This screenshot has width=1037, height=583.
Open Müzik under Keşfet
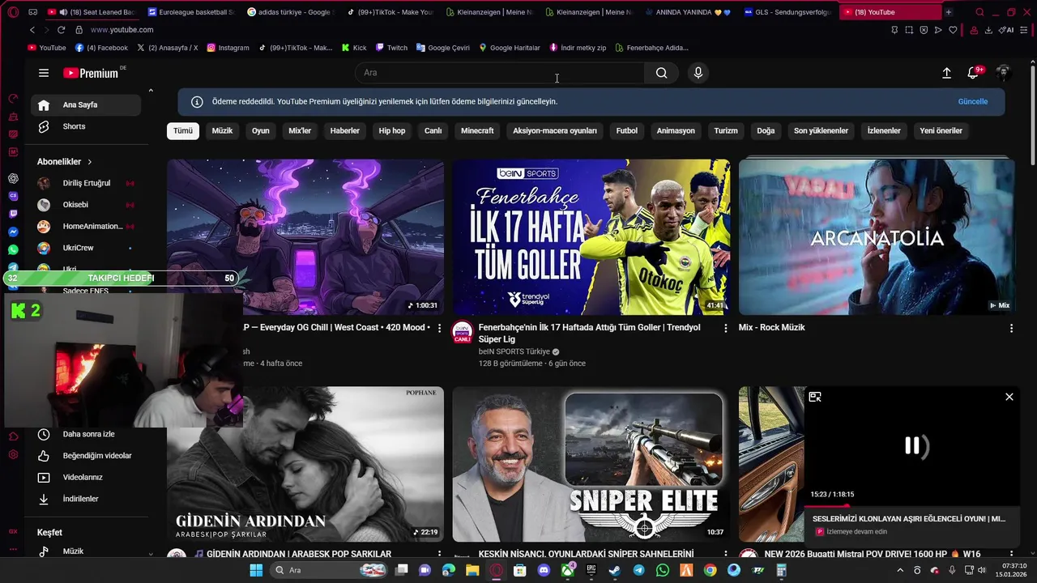86,551
